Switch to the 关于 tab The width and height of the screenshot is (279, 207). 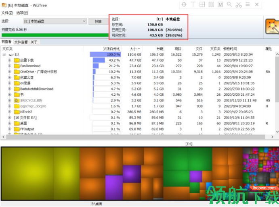click(34, 42)
